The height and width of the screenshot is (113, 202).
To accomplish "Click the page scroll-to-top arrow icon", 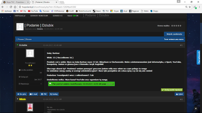I will pyautogui.click(x=196, y=108).
